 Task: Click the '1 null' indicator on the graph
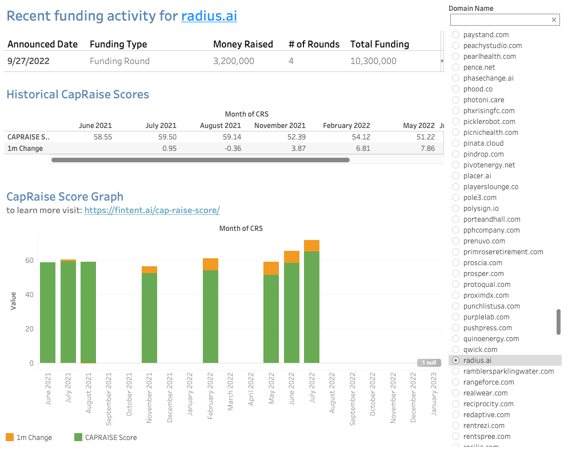click(429, 362)
